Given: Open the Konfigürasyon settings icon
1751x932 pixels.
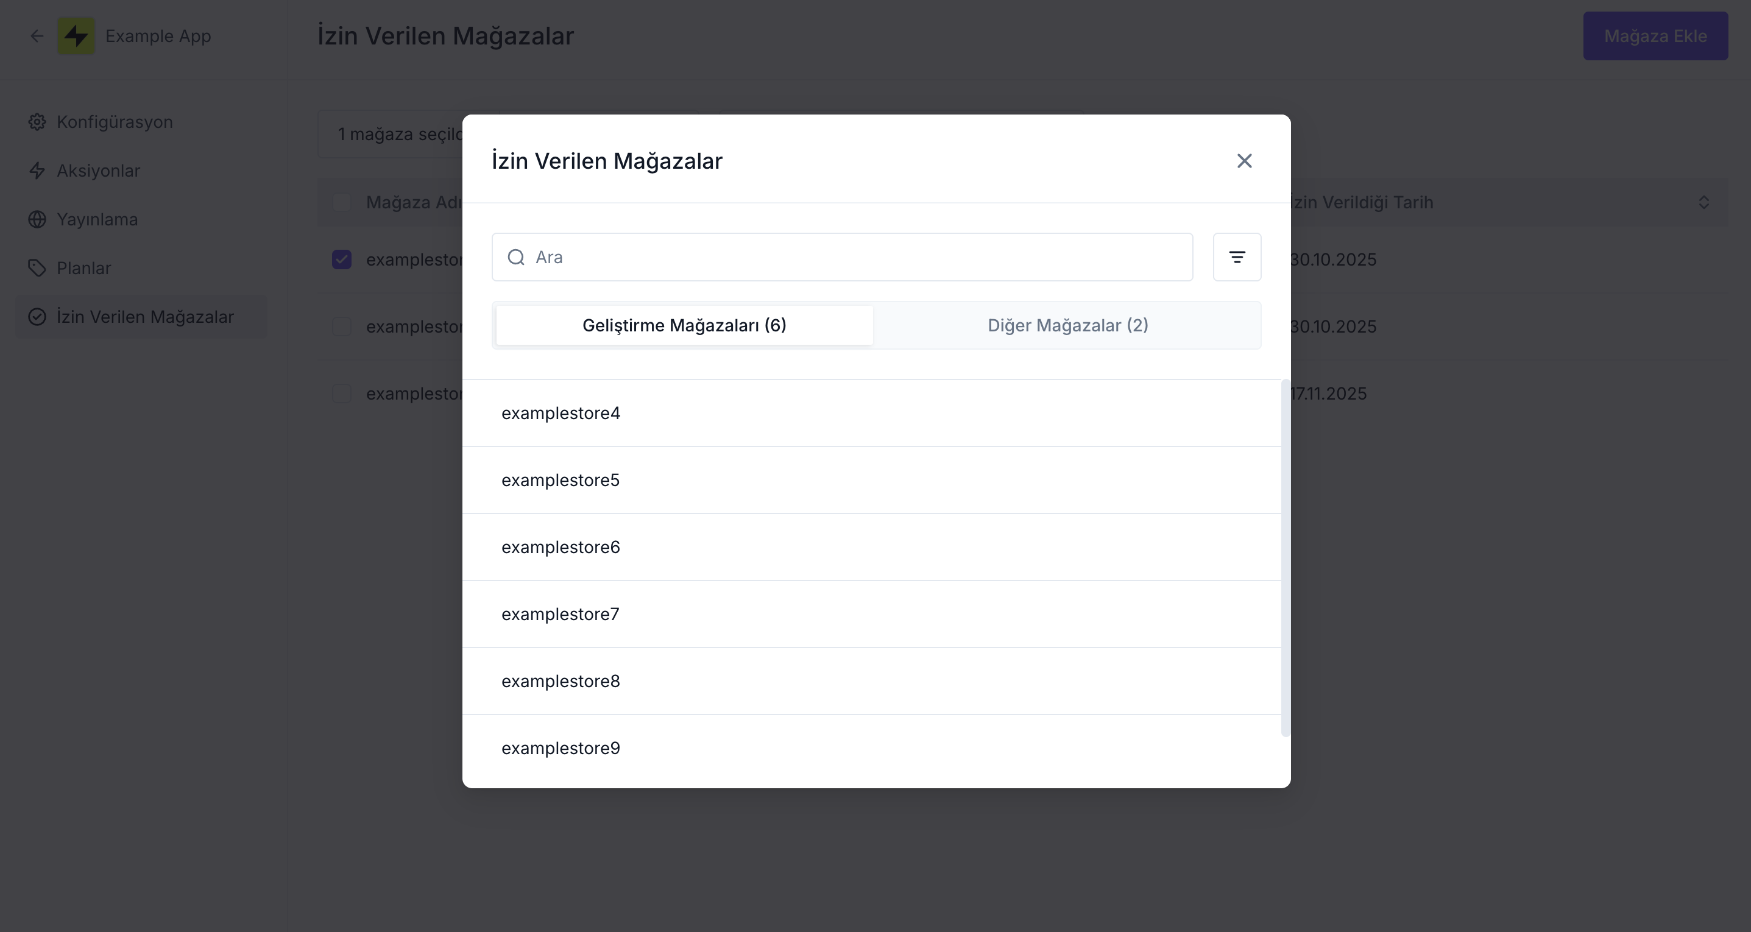Looking at the screenshot, I should point(37,122).
